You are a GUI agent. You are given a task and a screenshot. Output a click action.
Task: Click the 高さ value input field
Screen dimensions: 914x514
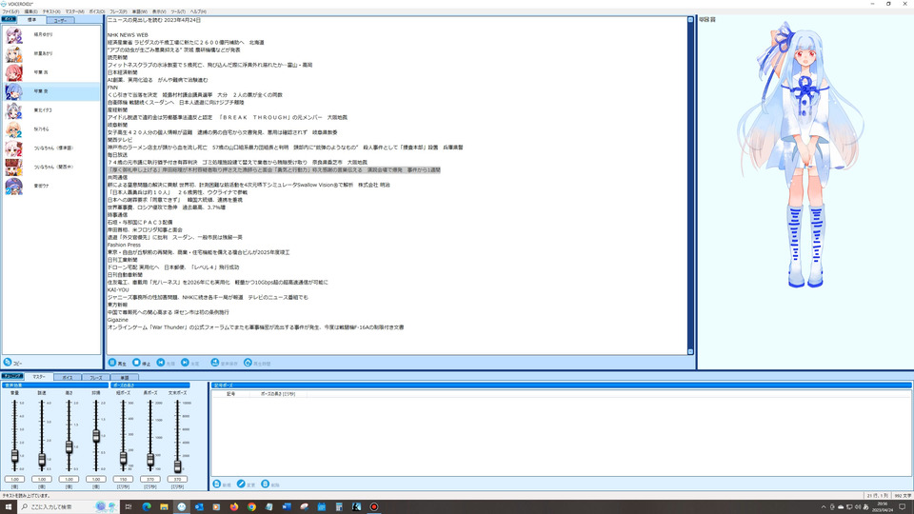69,479
